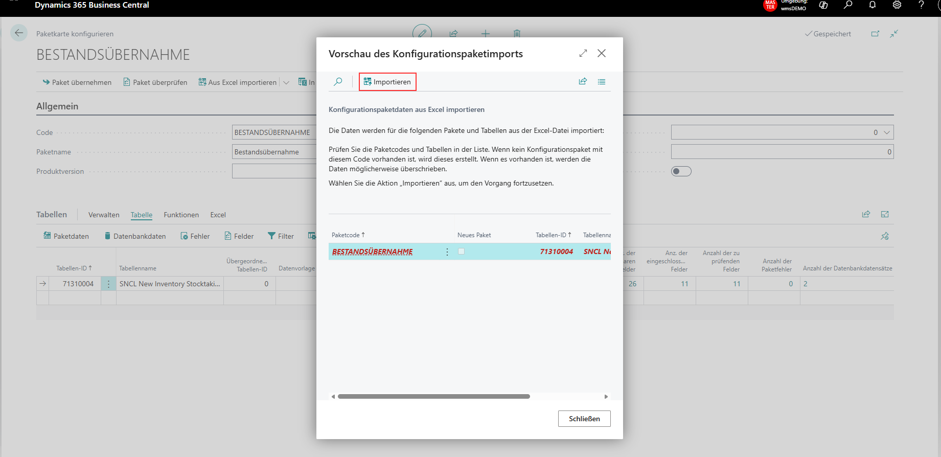Click the Code field containing BESTANDSÜBERNAHME
Viewport: 941px width, 457px height.
pos(274,132)
